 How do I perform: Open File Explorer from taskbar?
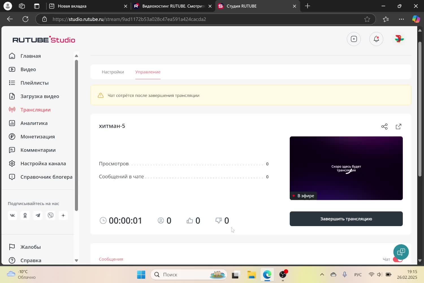click(252, 275)
